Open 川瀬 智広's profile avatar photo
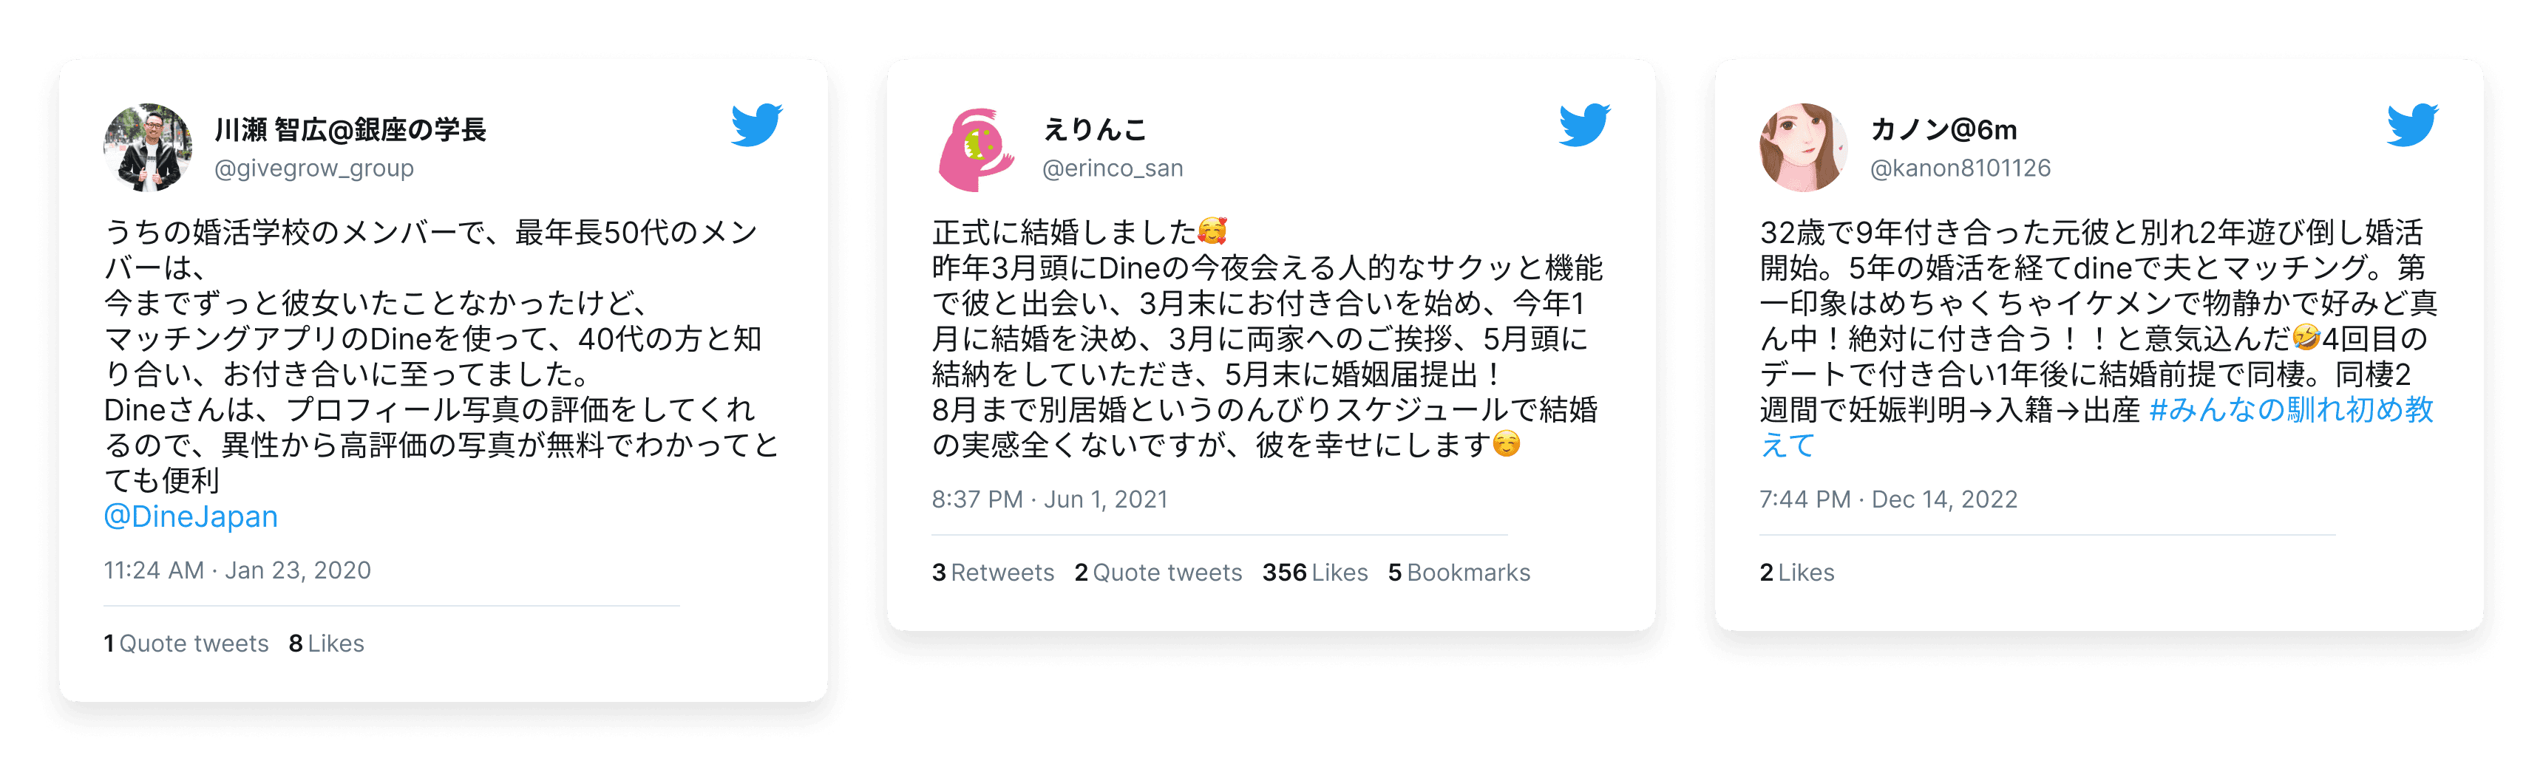Image resolution: width=2543 pixels, height=761 pixels. (148, 147)
